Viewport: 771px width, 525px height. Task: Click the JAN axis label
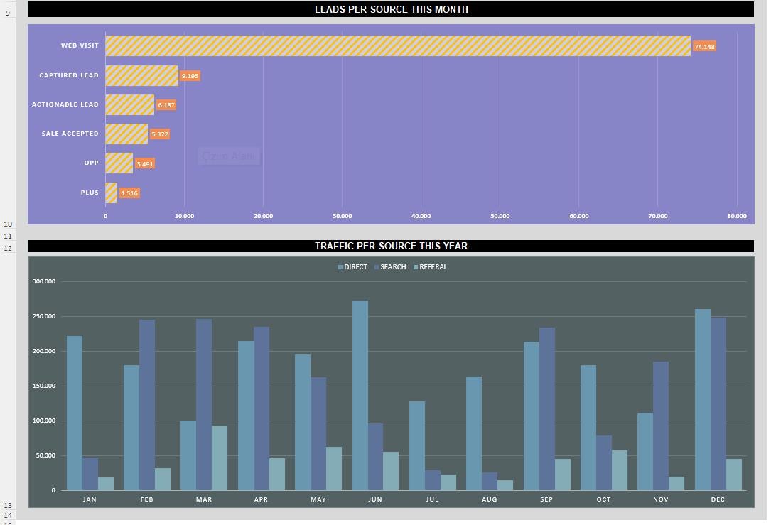pyautogui.click(x=90, y=499)
